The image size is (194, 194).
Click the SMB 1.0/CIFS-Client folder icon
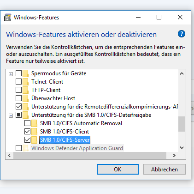coord(34,132)
